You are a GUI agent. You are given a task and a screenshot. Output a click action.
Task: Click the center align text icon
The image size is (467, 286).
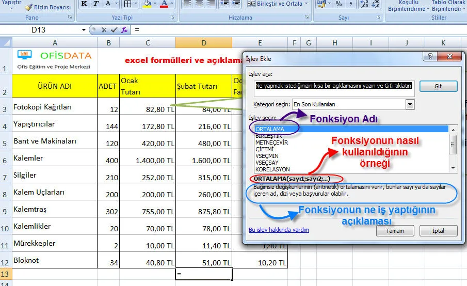(200, 4)
